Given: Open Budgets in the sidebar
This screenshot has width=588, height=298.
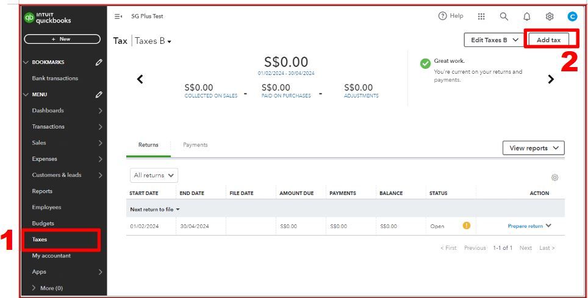Looking at the screenshot, I should (43, 224).
